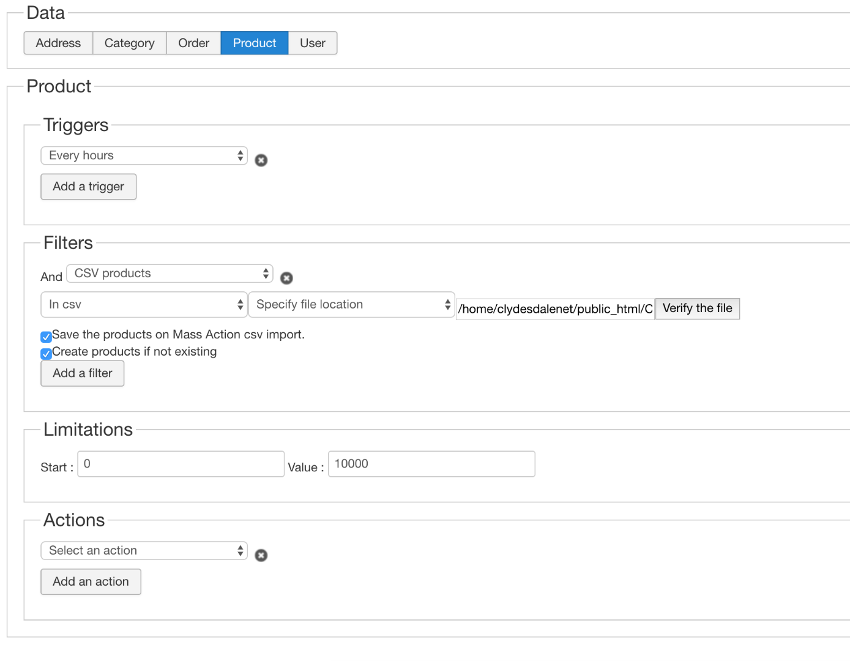
Task: Focus the Limitations Start input field
Action: pyautogui.click(x=181, y=464)
